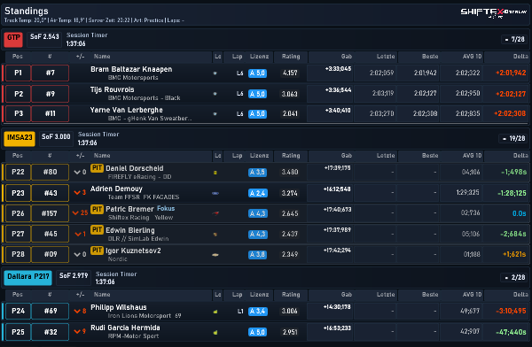Image resolution: width=532 pixels, height=347 pixels.
Task: Click country flag in Rudi Garcia Hermida row
Action: [215, 333]
